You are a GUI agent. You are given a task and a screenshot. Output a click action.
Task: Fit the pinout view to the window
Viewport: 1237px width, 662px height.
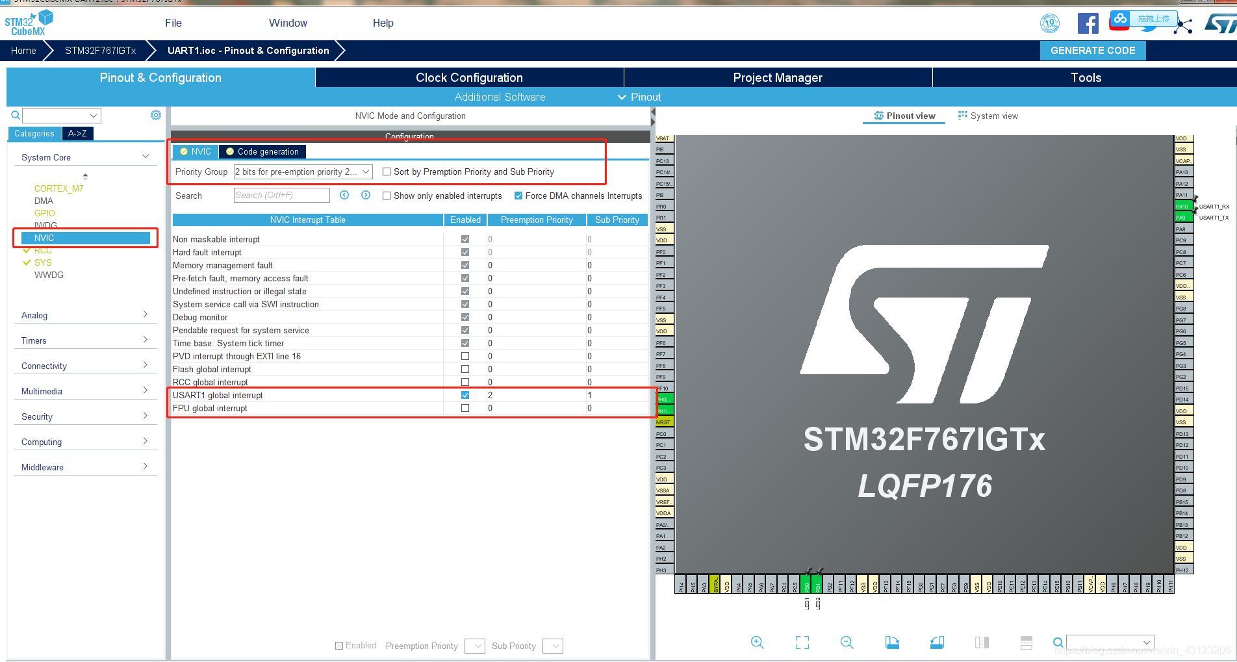click(x=802, y=643)
